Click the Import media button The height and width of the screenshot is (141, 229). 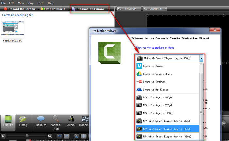coord(53,9)
